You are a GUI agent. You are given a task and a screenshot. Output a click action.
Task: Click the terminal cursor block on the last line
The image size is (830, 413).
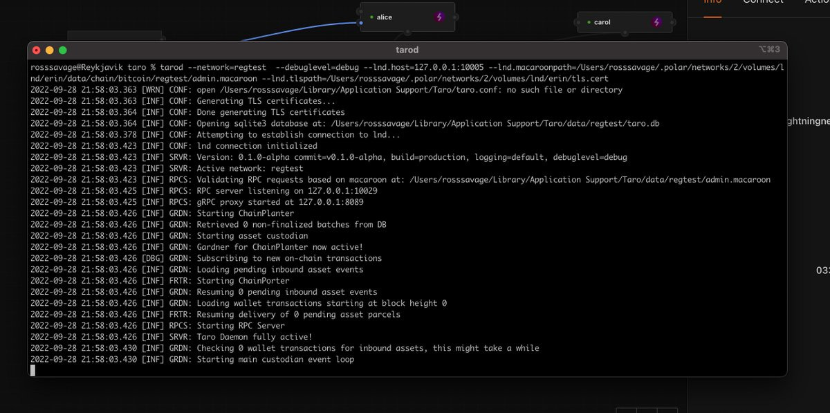coord(33,370)
